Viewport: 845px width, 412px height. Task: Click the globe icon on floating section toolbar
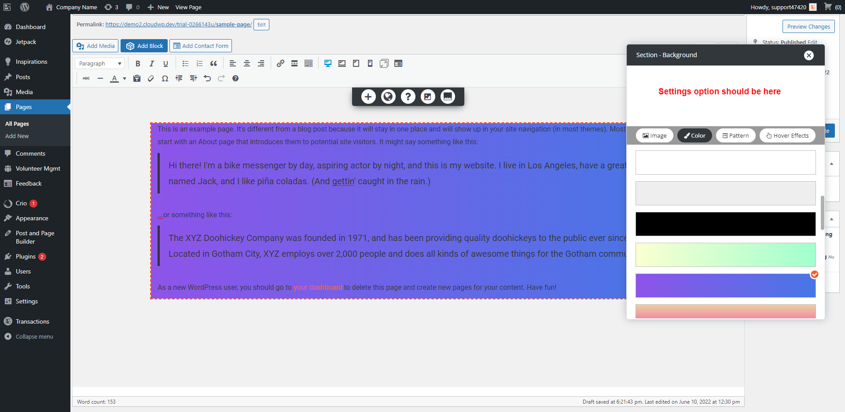tap(388, 96)
